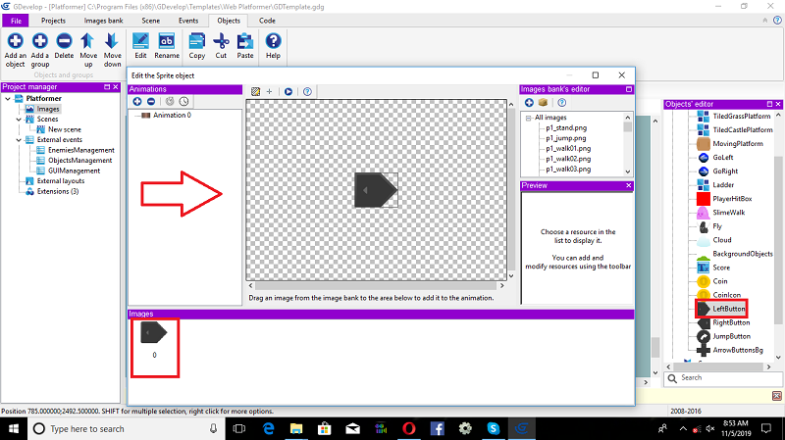
Task: Select p1_jump.png in image bank
Action: pos(566,138)
